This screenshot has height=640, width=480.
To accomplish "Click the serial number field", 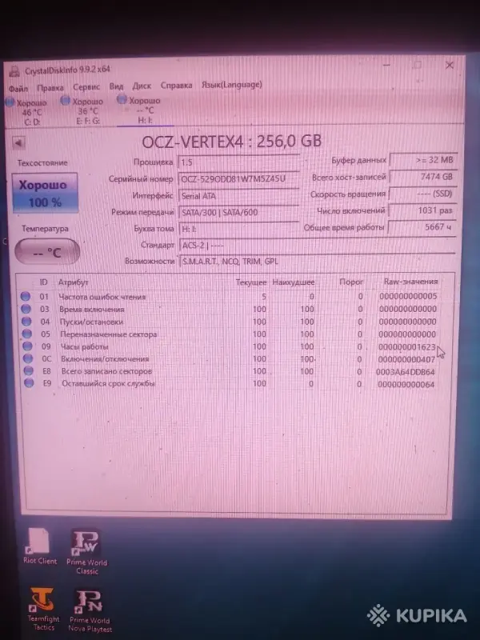I will click(238, 178).
